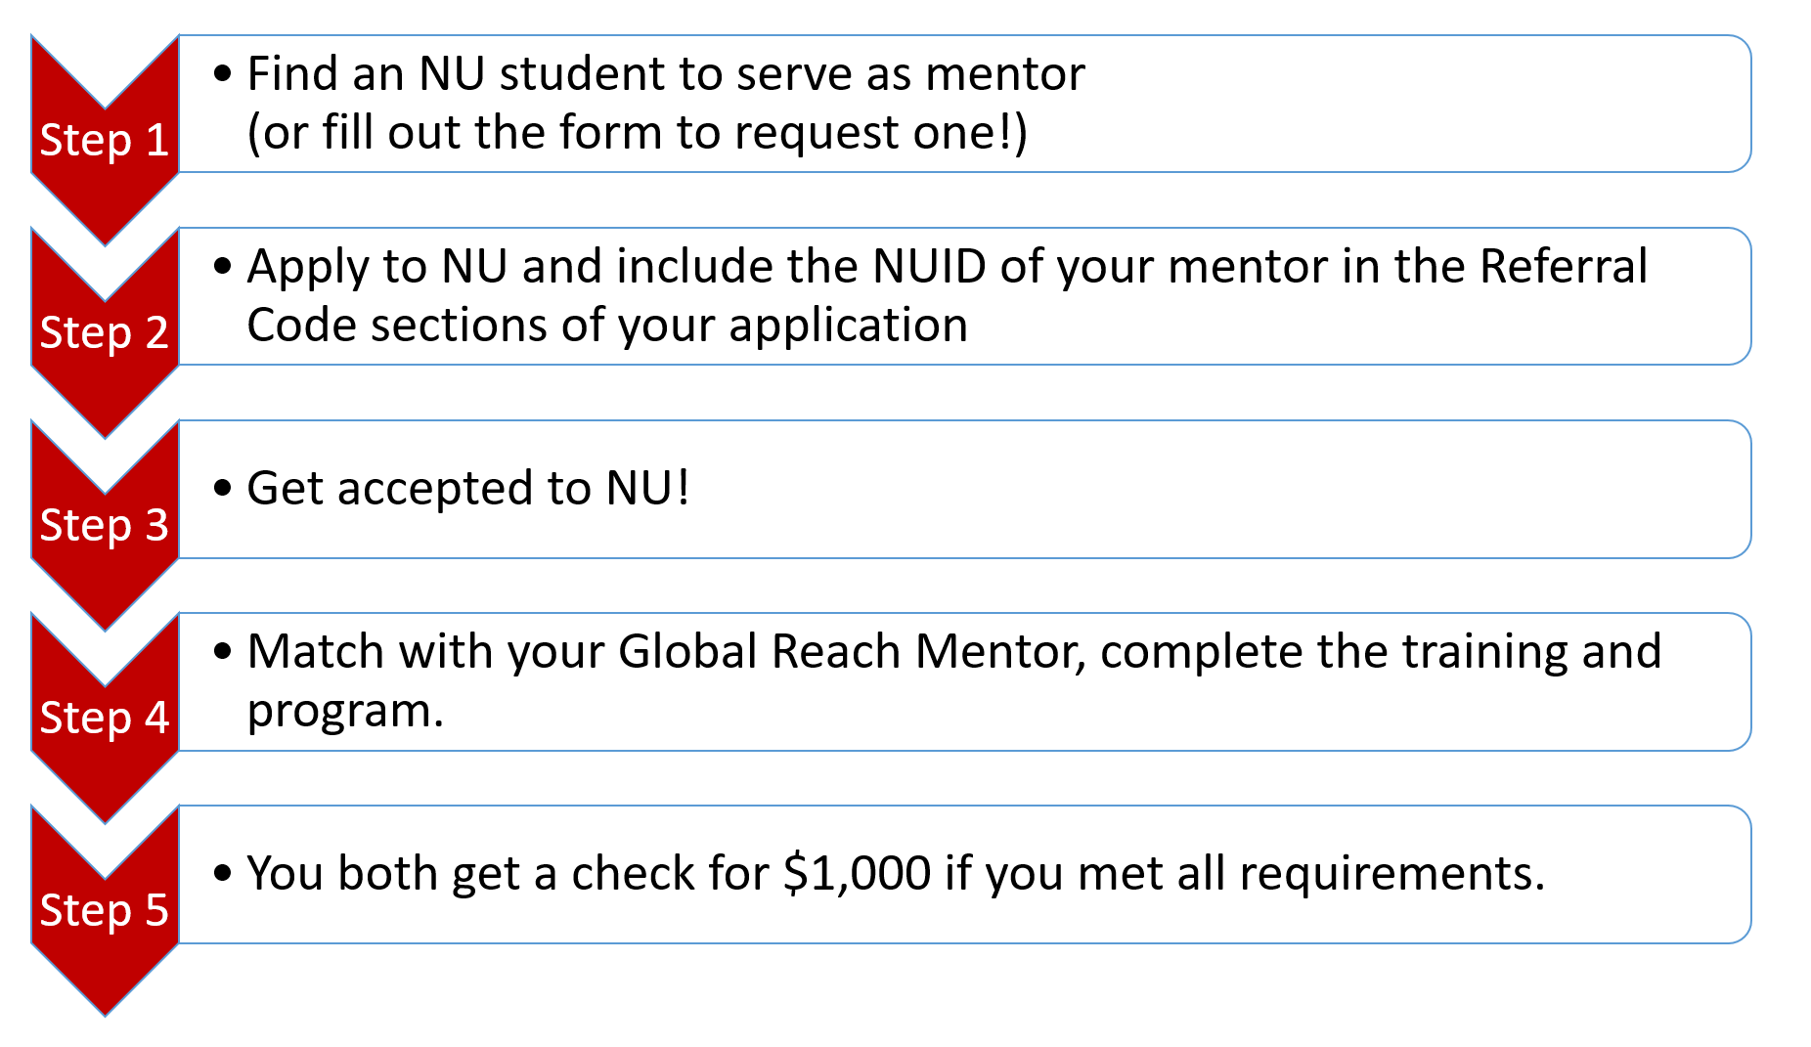Click the 'Find an NU student' text line

tap(666, 74)
